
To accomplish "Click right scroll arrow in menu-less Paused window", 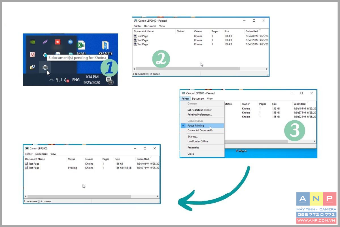I will 266,69.
